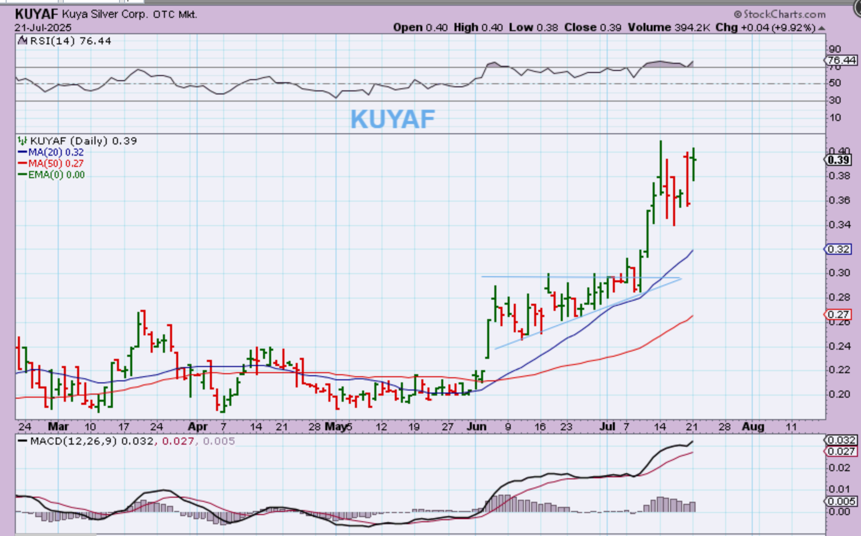The width and height of the screenshot is (861, 536).
Task: Click the 0.20 label on the price axis
Action: click(x=839, y=394)
